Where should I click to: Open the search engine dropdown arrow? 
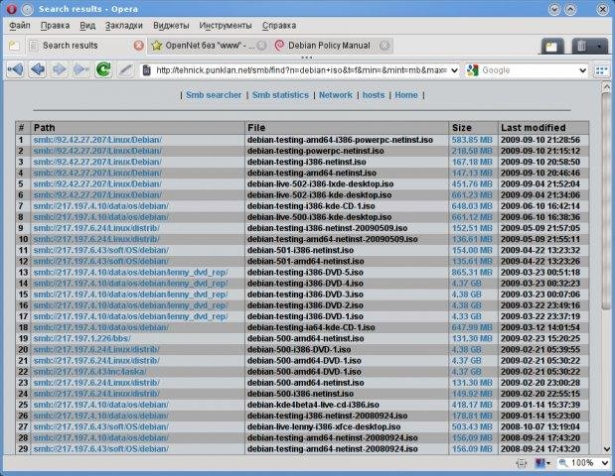583,70
